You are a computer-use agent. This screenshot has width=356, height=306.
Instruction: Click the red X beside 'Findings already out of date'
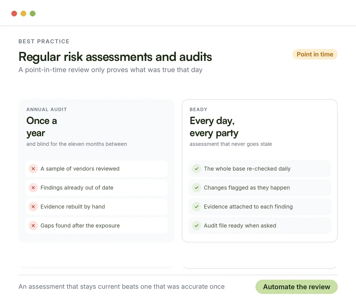pyautogui.click(x=33, y=188)
